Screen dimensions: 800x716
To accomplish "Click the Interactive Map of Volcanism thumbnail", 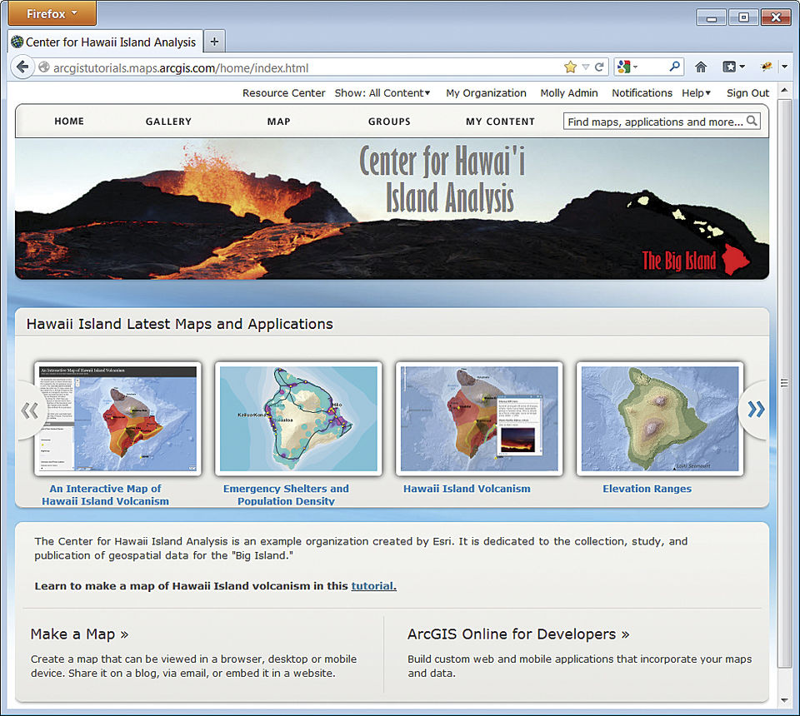I will [117, 419].
